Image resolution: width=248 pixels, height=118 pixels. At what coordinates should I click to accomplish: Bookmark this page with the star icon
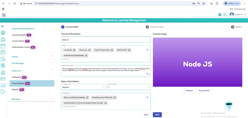click(203, 3)
